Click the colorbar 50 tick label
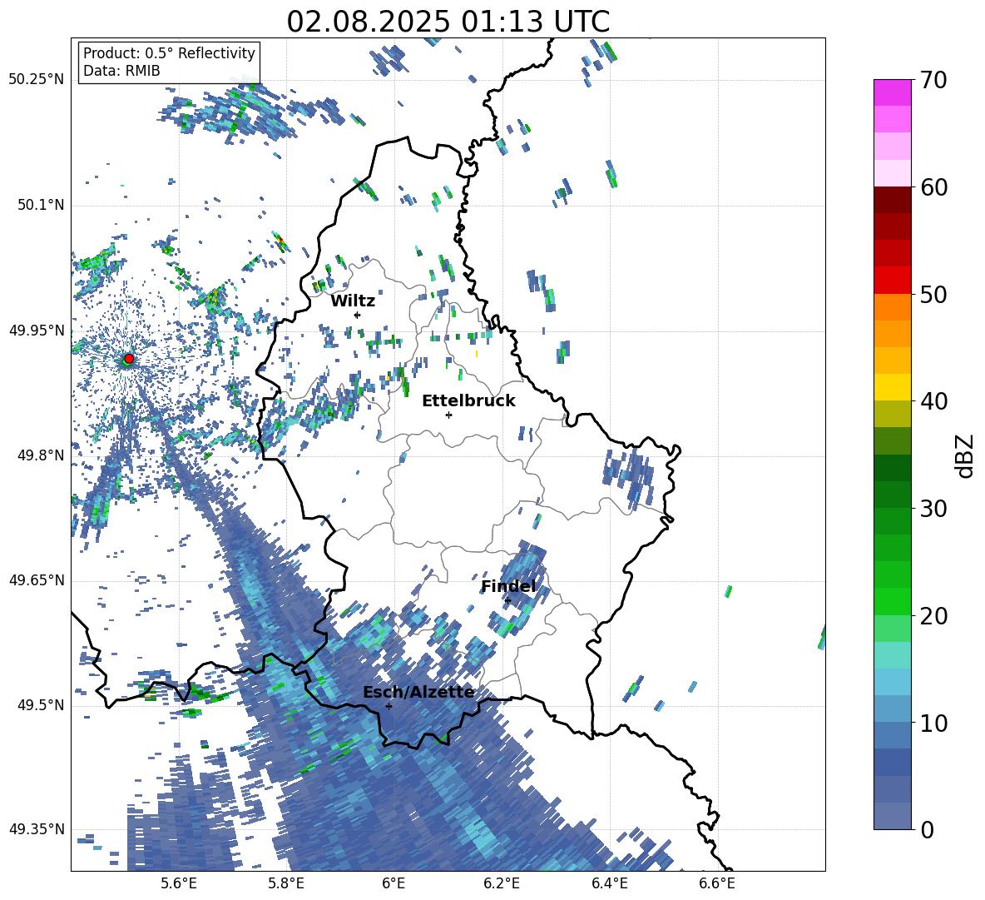Screen dimensions: 985x900 [x=933, y=294]
